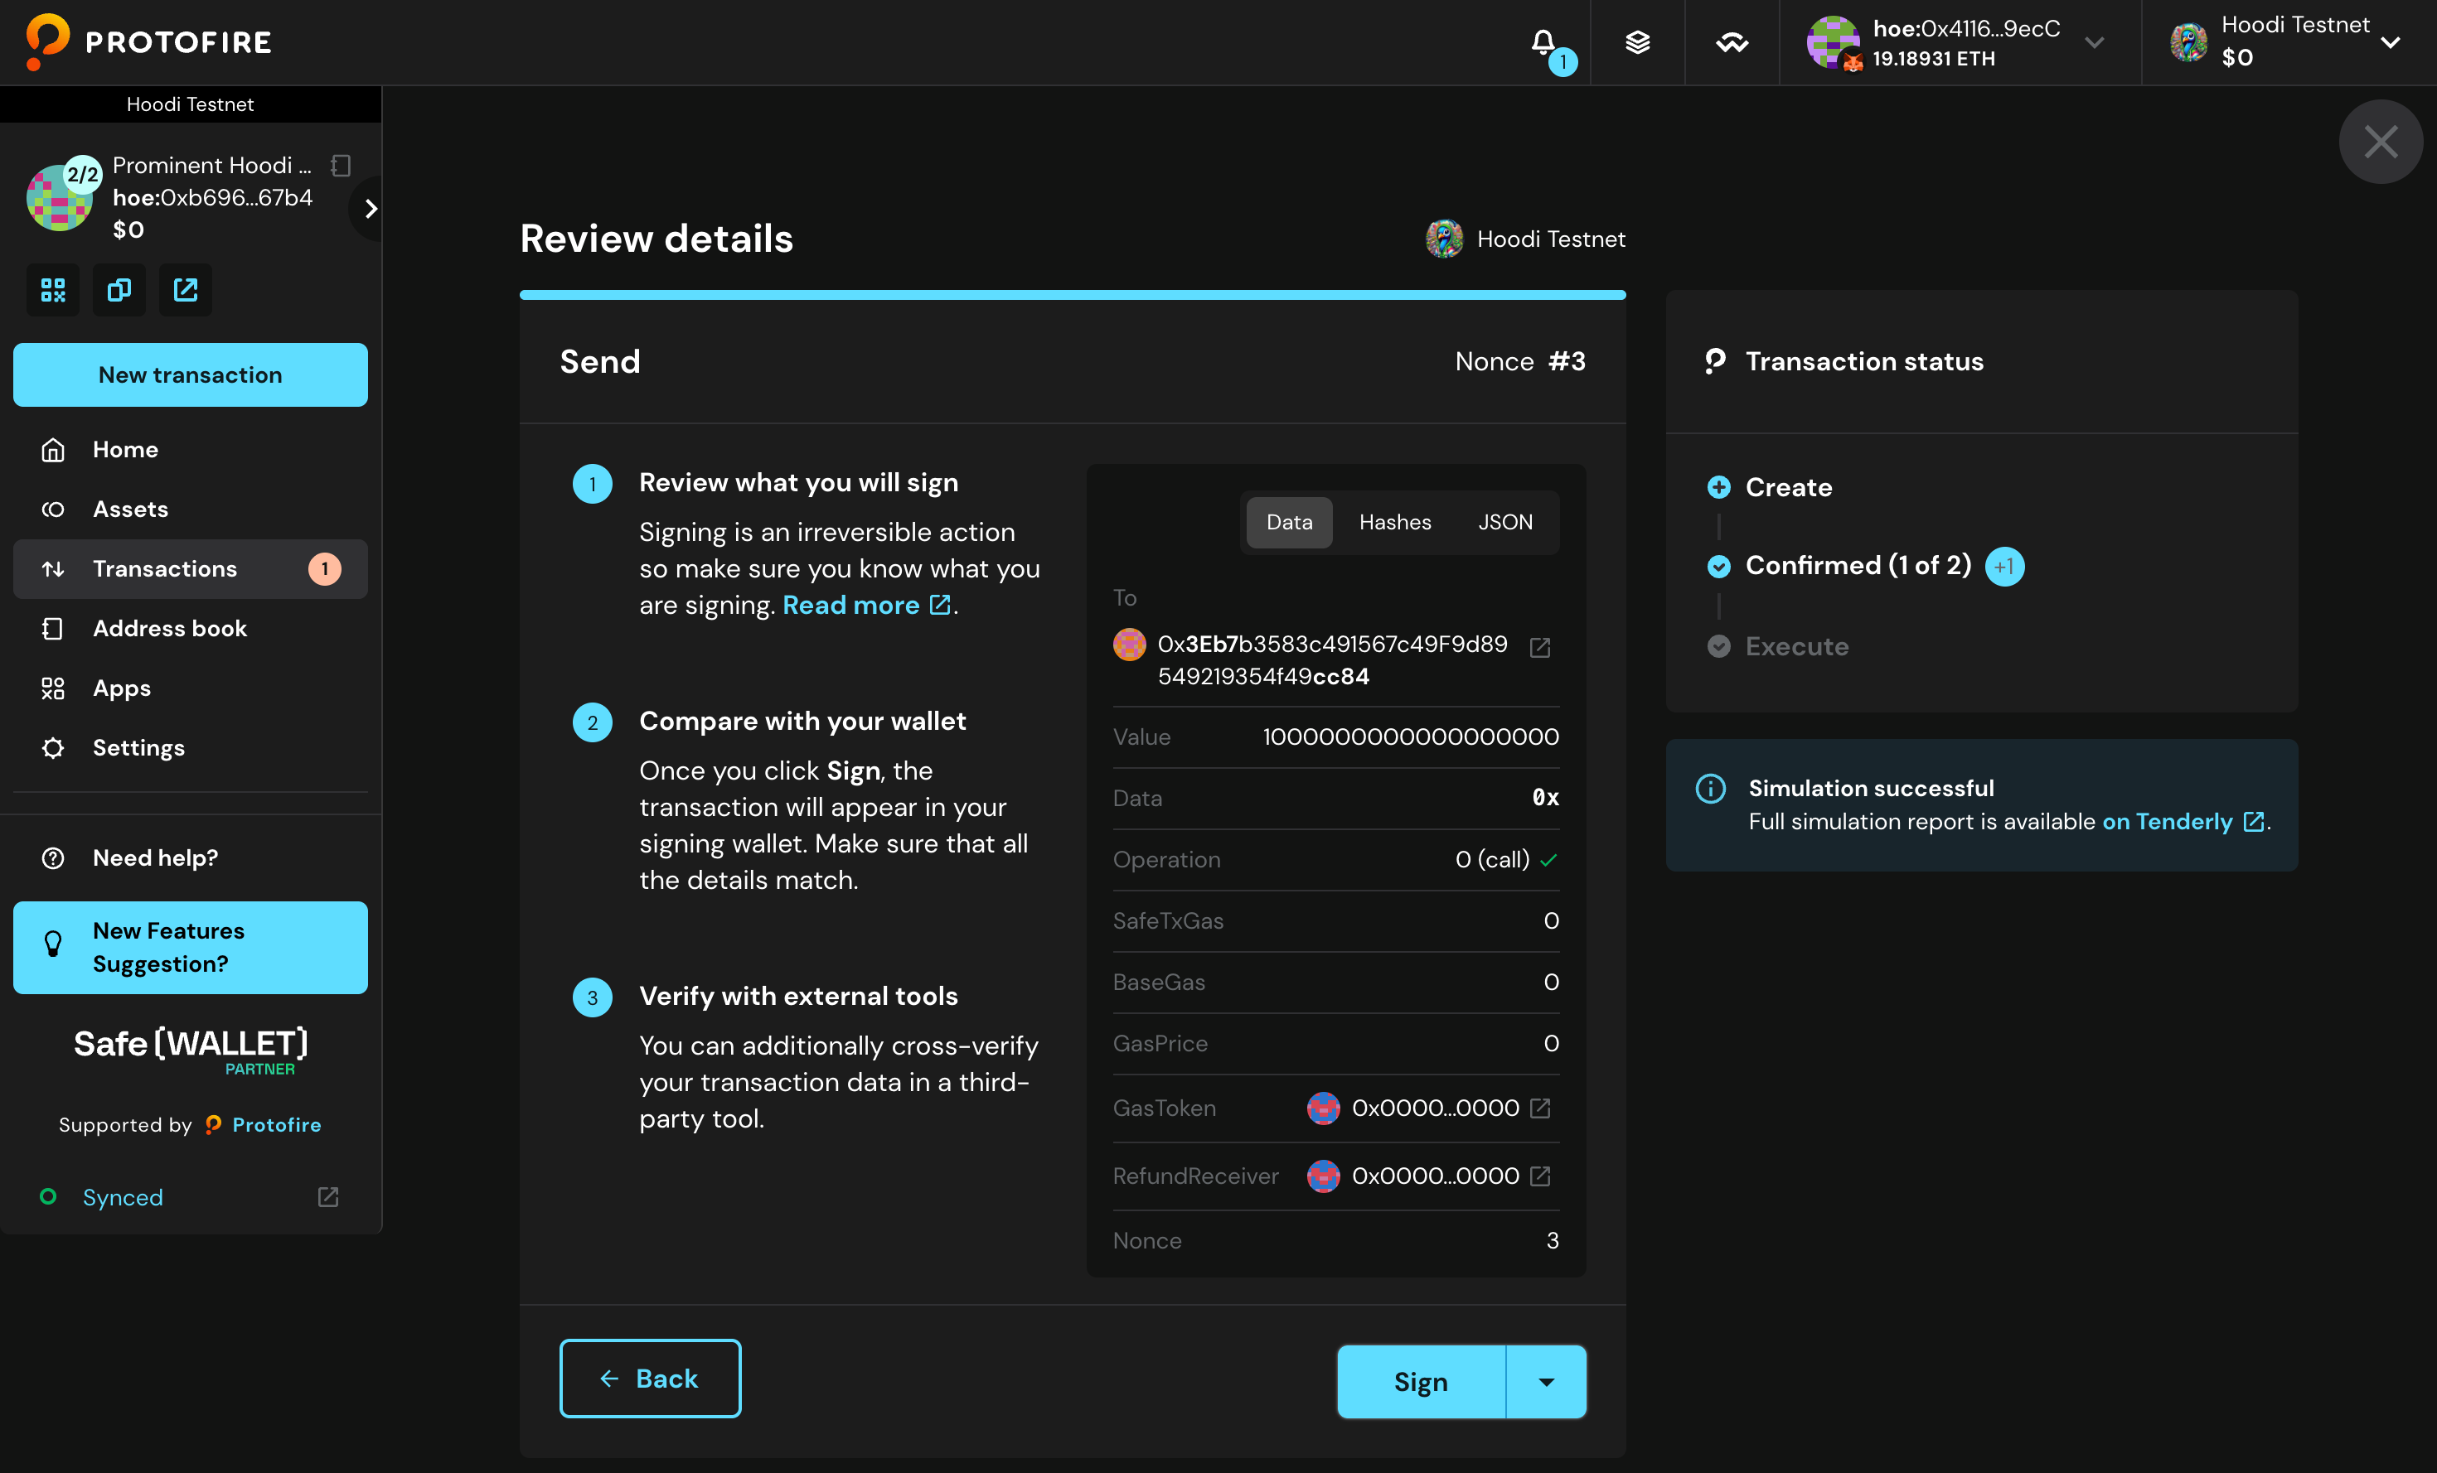Open the Hoodi Testnet network selector
Screen dimensions: 2437x1473
2391,42
